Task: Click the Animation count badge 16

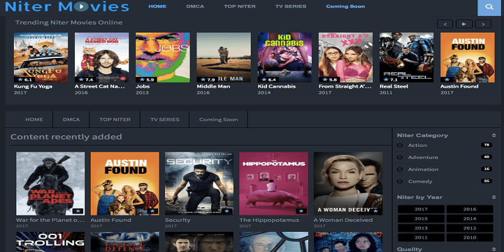Action: point(486,169)
